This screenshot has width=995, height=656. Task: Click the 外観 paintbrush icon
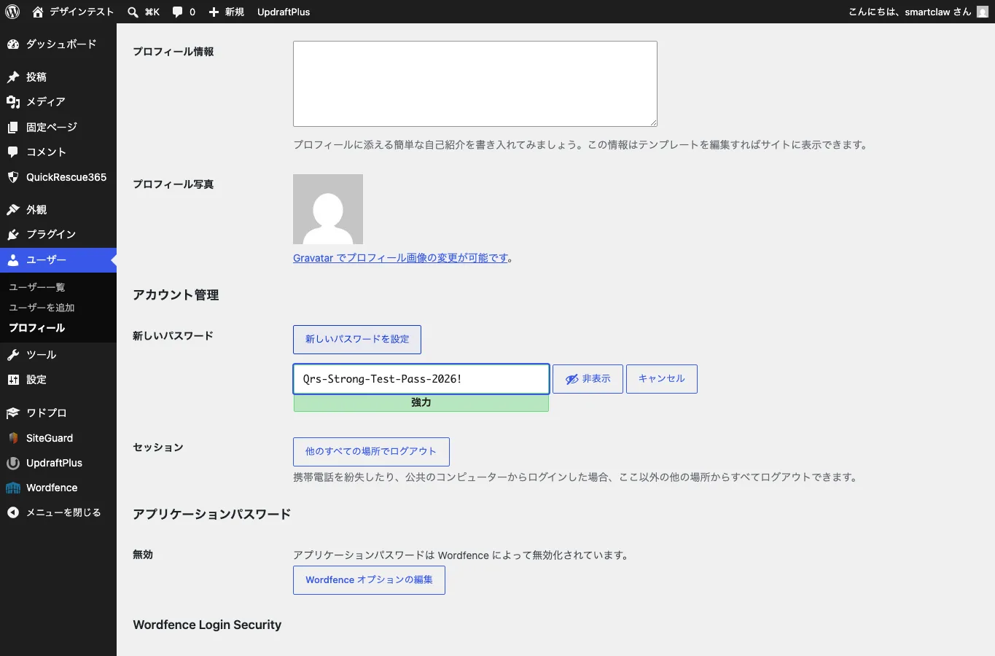[13, 210]
